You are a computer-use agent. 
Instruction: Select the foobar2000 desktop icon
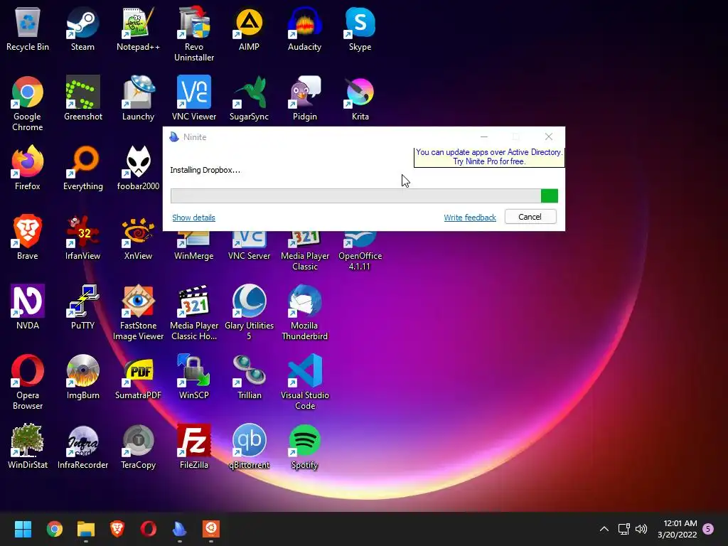[138, 168]
